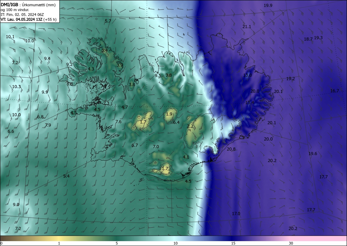
Task: Click the map value 19.2
Action: point(290,79)
